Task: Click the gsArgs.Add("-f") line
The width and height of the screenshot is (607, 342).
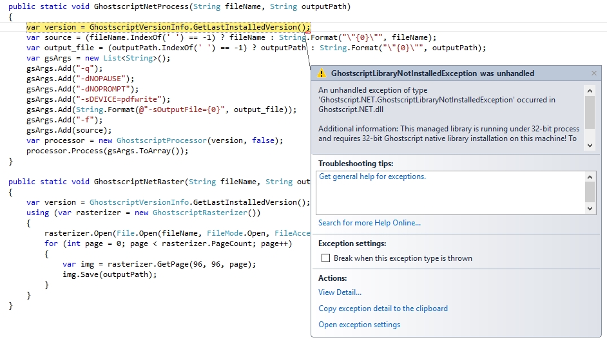Action: pos(64,120)
